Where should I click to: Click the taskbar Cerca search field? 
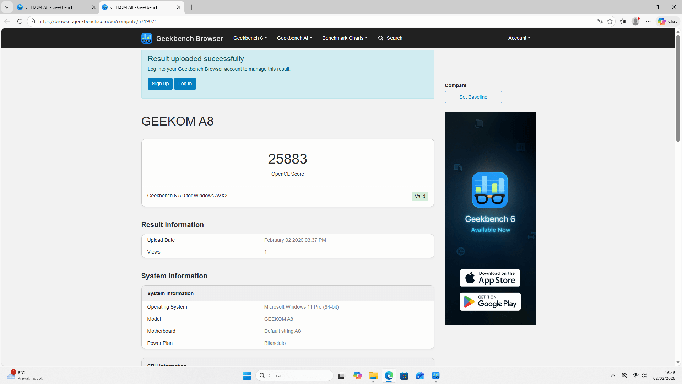click(x=295, y=375)
